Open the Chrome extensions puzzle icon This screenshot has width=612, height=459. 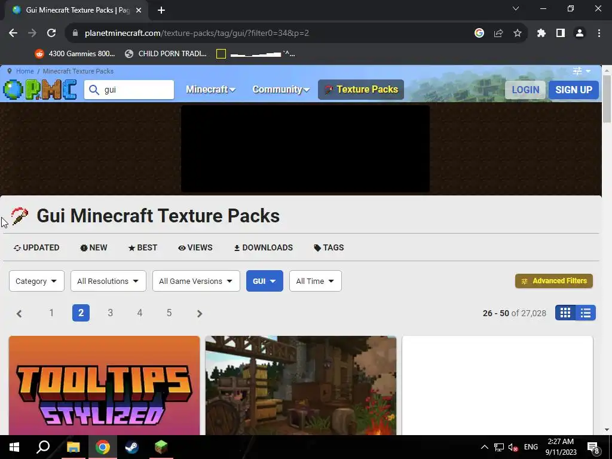click(541, 33)
